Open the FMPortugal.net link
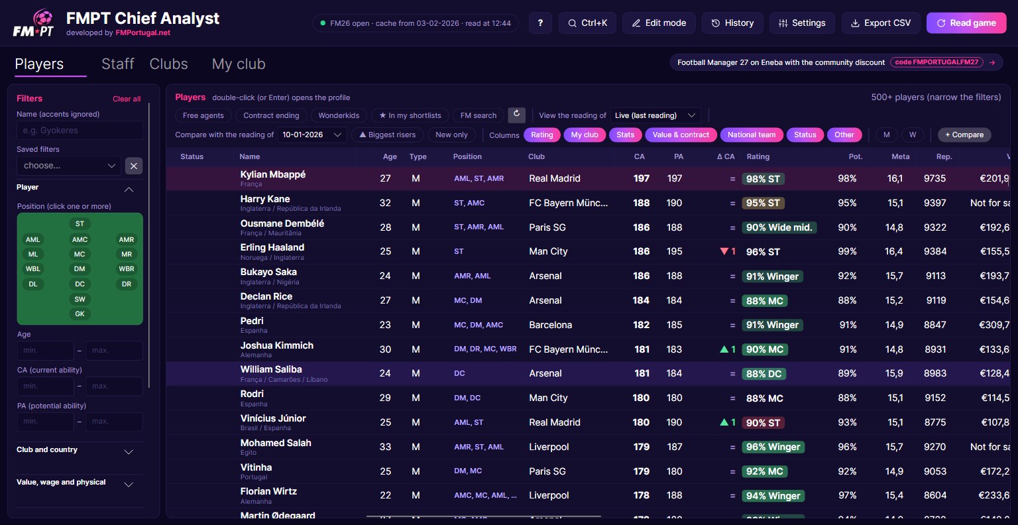 (x=143, y=32)
